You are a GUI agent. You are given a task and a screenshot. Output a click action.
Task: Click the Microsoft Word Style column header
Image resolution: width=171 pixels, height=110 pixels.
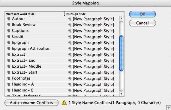point(34,14)
